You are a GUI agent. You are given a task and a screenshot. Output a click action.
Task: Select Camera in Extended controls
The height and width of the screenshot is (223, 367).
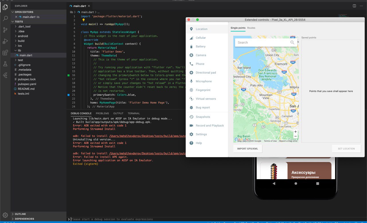(207, 55)
